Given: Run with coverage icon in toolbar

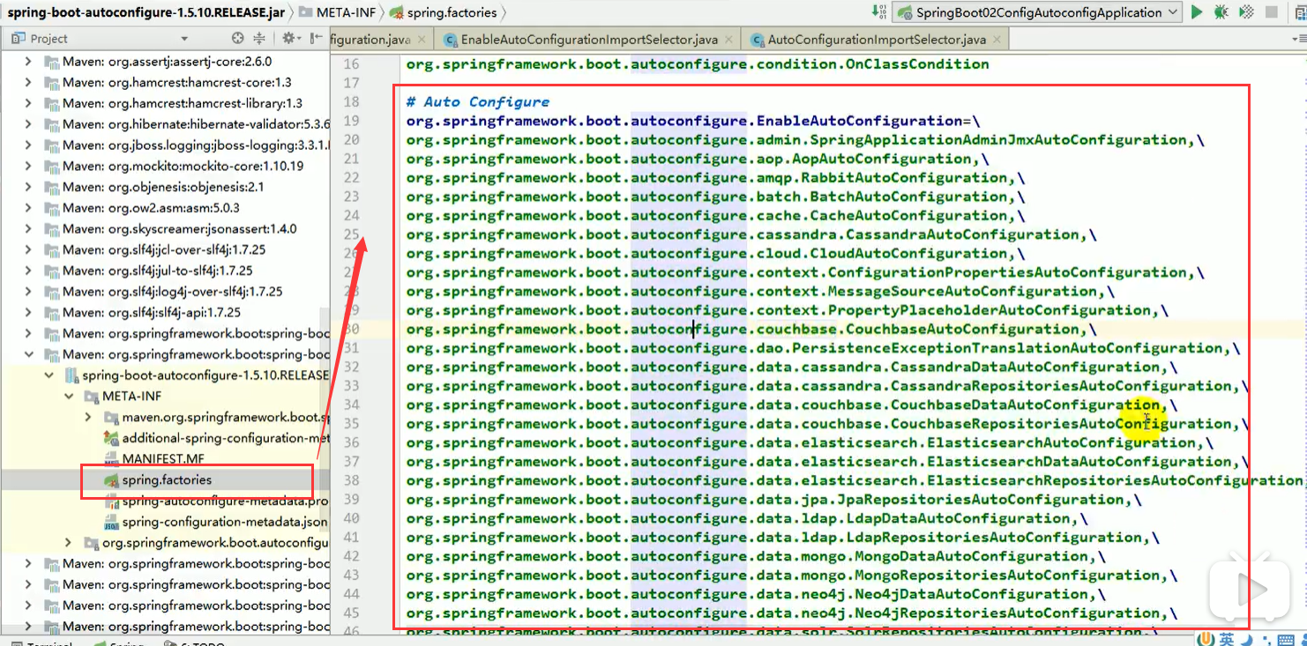Looking at the screenshot, I should coord(1246,12).
